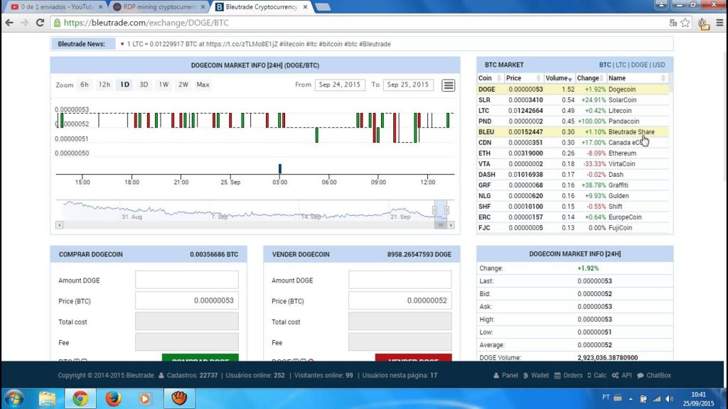This screenshot has width=728, height=409.
Task: Open File Explorer from taskbar
Action: pos(48,398)
